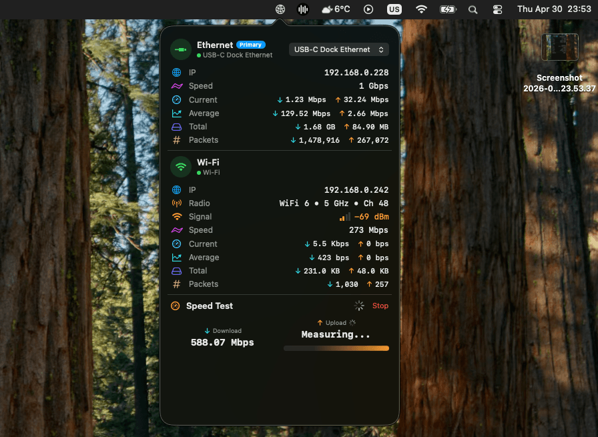This screenshot has width=598, height=437.
Task: Click the Radio antenna icon
Action: 177,203
